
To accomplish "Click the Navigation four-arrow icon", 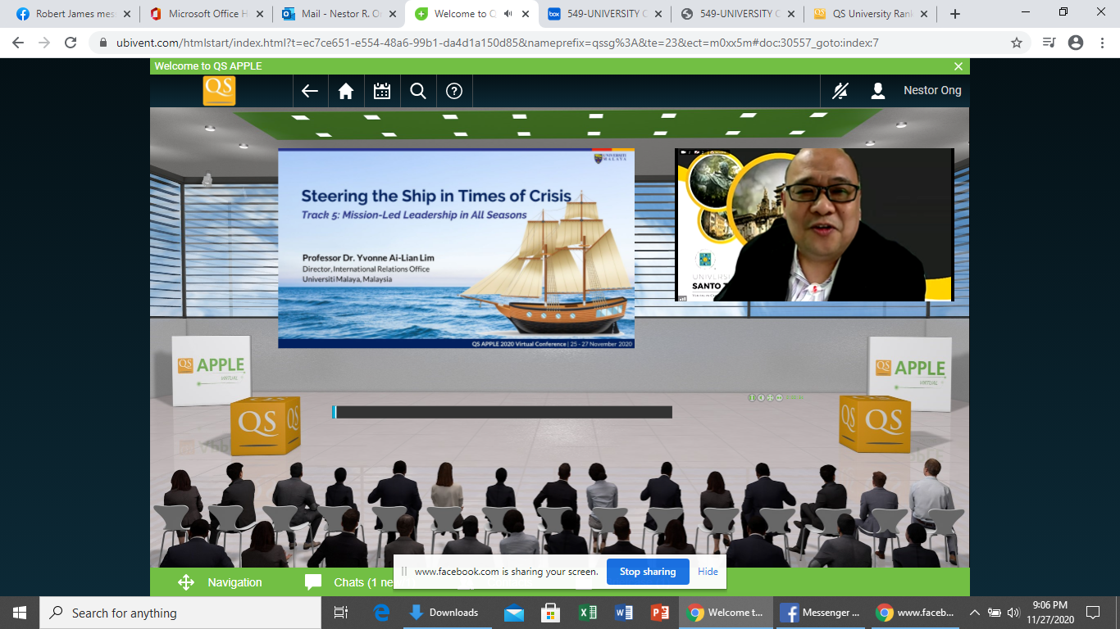I will pos(186,582).
